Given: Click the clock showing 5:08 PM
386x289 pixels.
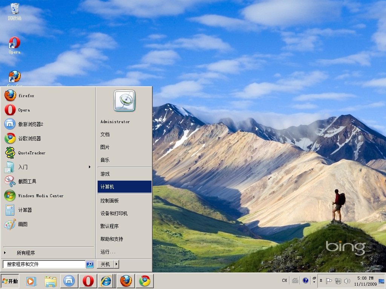Looking at the screenshot, I should [x=365, y=281].
